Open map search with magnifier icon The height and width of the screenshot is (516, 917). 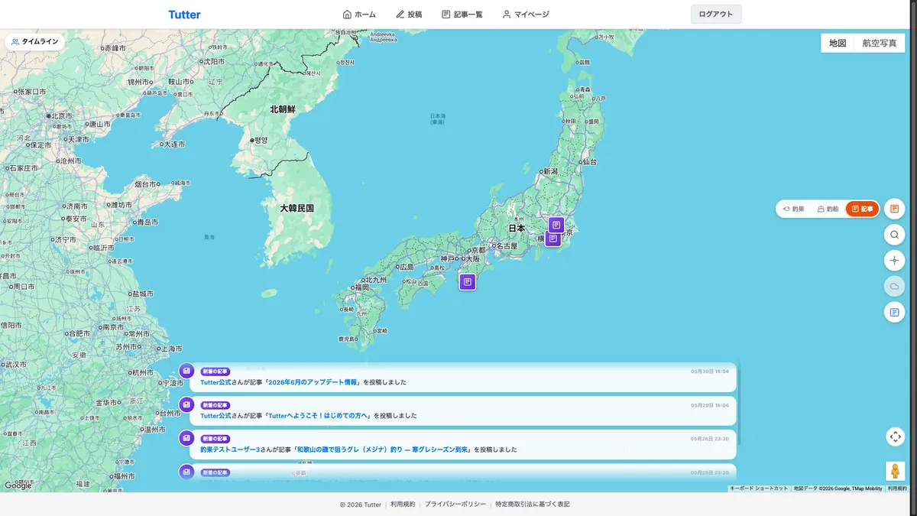coord(895,235)
